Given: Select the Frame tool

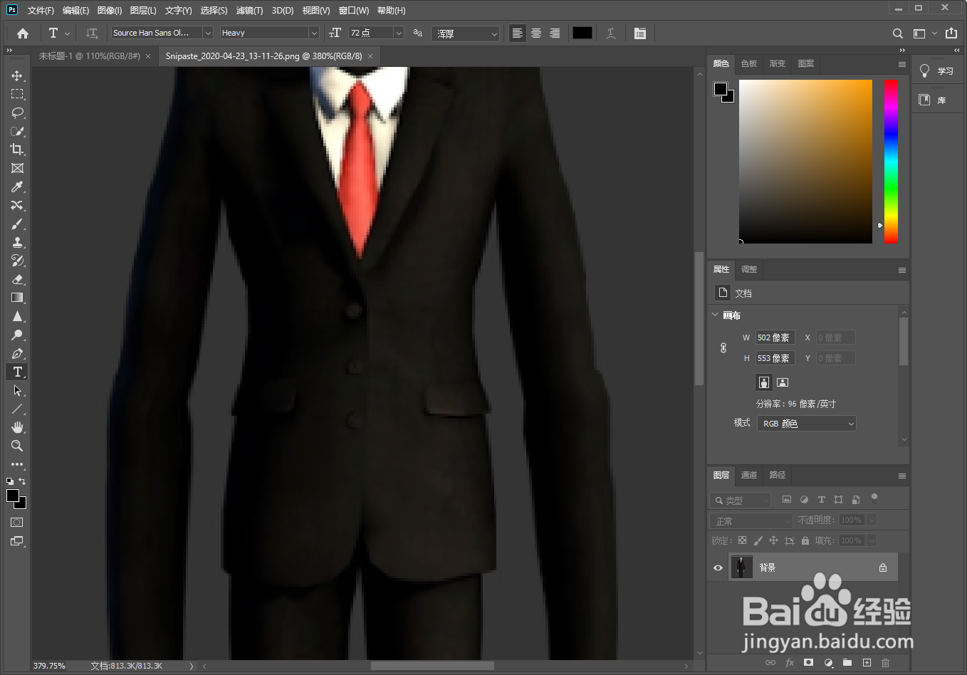Looking at the screenshot, I should [x=17, y=168].
